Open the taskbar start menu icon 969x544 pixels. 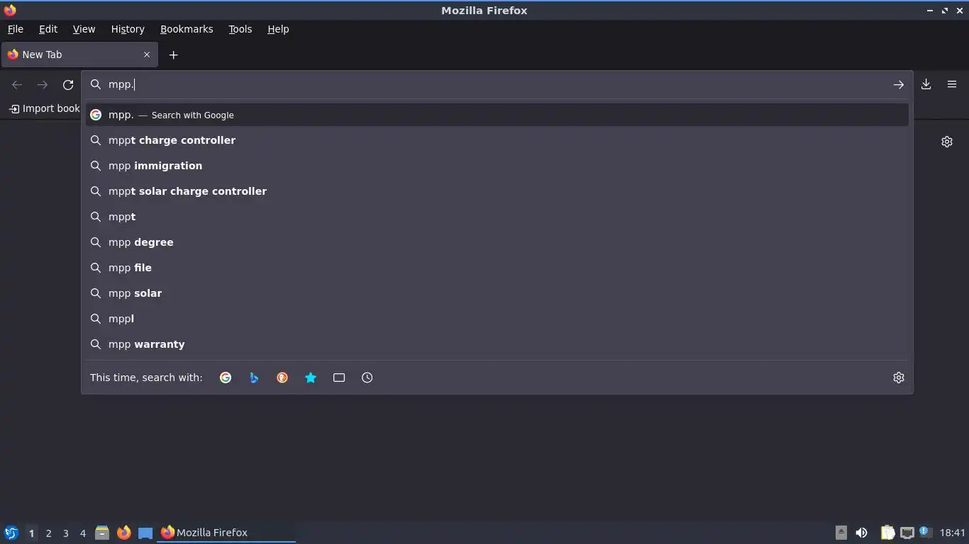point(11,533)
